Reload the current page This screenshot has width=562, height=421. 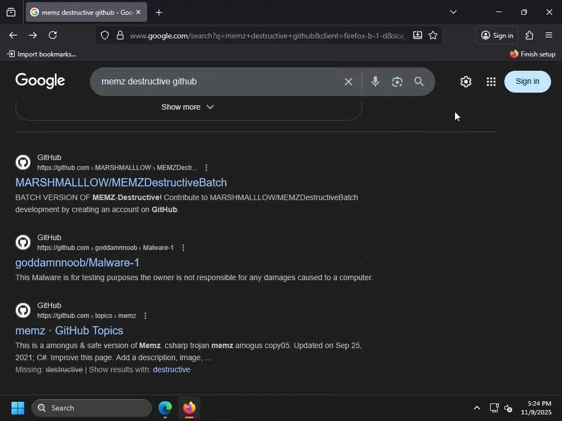coord(53,35)
